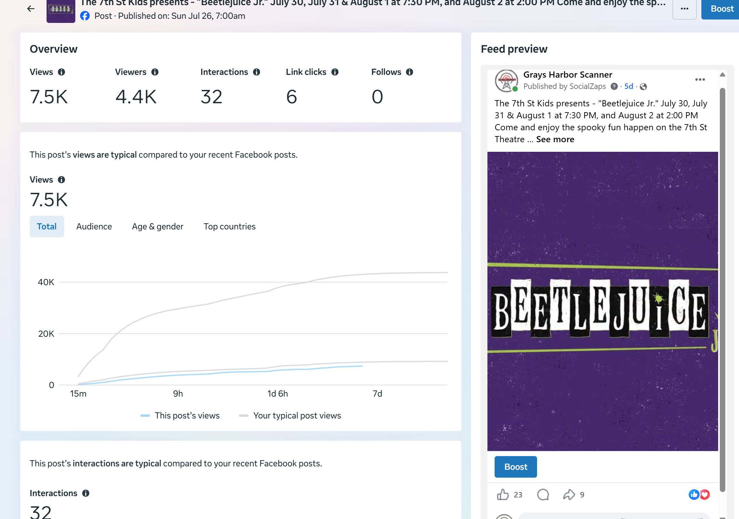739x519 pixels.
Task: Open the Top countries tab
Action: tap(230, 226)
